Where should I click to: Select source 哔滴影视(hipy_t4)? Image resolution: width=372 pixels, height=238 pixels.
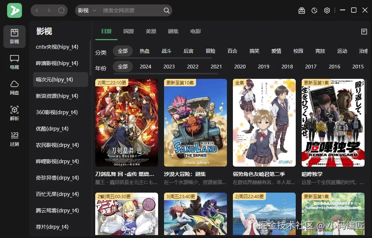(61, 63)
